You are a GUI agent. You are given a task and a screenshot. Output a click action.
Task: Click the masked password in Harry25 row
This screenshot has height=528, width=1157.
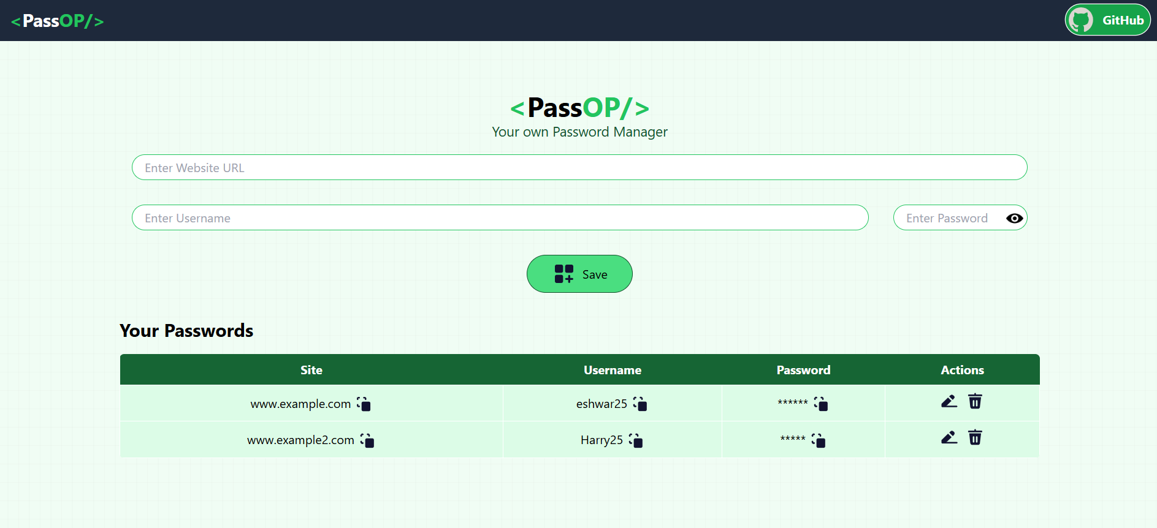(793, 439)
